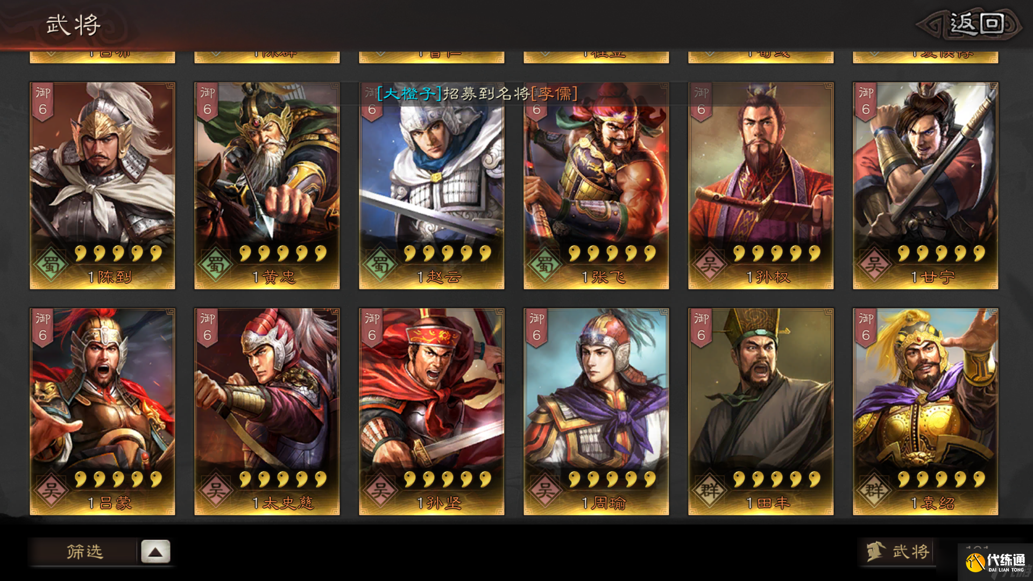Select the 甘宁 general card
Image resolution: width=1033 pixels, height=581 pixels.
point(925,186)
